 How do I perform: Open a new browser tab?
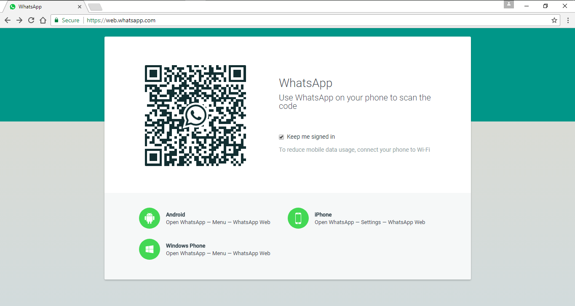[95, 7]
